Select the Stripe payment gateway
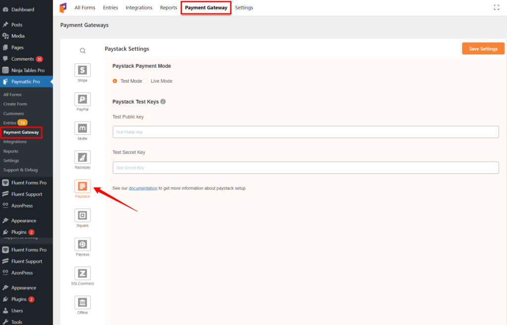The image size is (507, 325). 82,70
